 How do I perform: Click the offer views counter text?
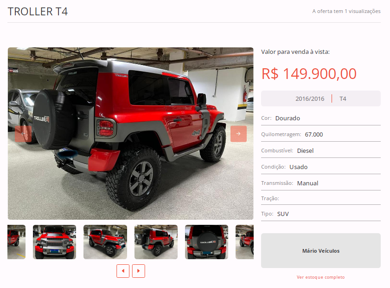tap(346, 11)
